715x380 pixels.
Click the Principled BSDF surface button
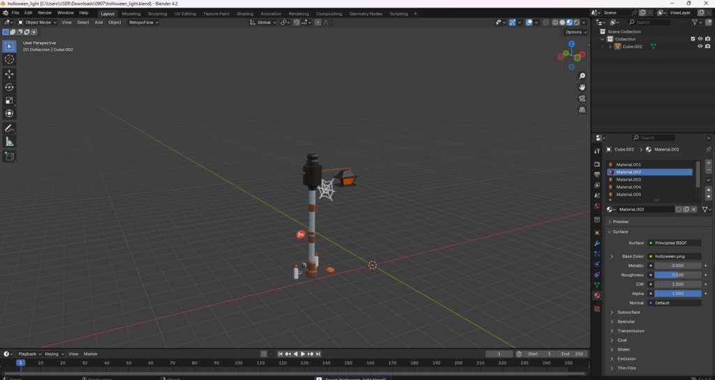pyautogui.click(x=674, y=243)
